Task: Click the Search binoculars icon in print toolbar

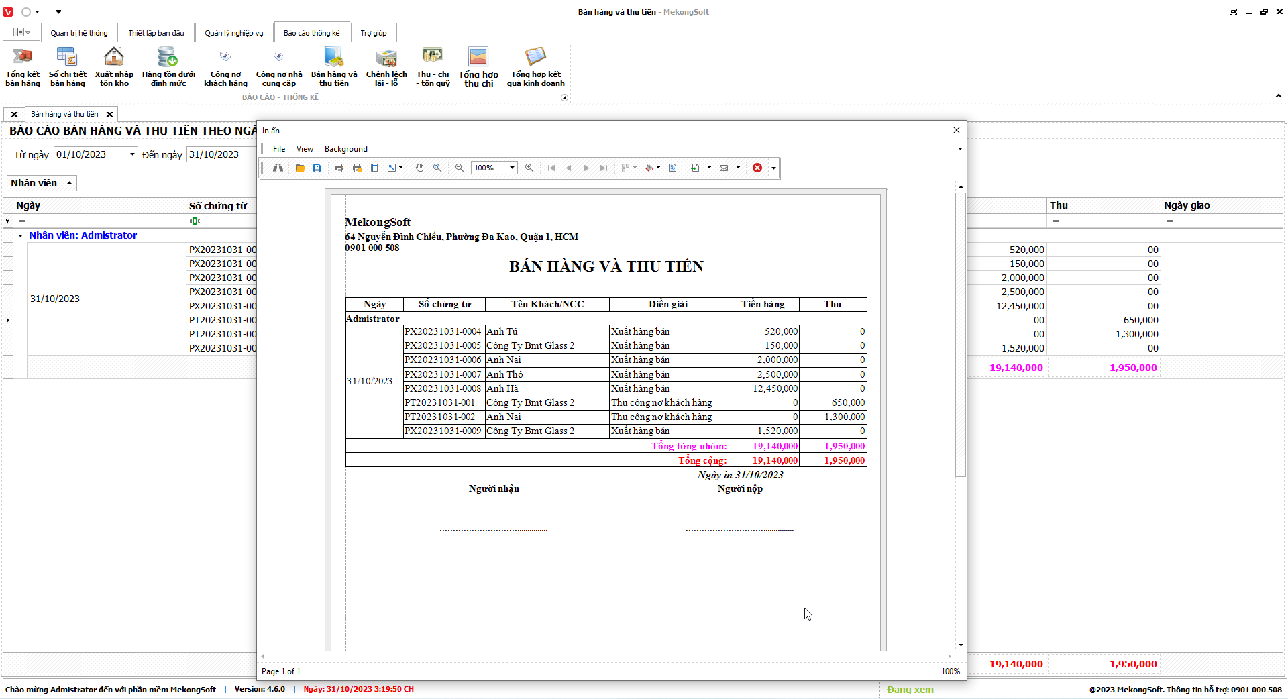Action: [x=278, y=168]
